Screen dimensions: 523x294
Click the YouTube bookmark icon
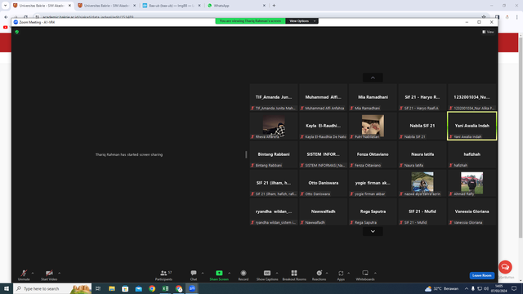[x=6, y=27]
